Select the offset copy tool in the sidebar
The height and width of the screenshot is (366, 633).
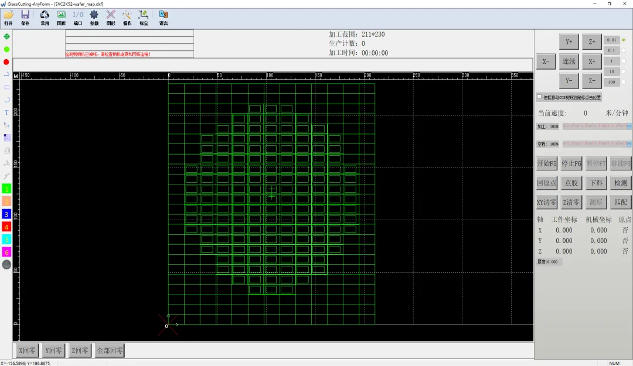pyautogui.click(x=6, y=150)
